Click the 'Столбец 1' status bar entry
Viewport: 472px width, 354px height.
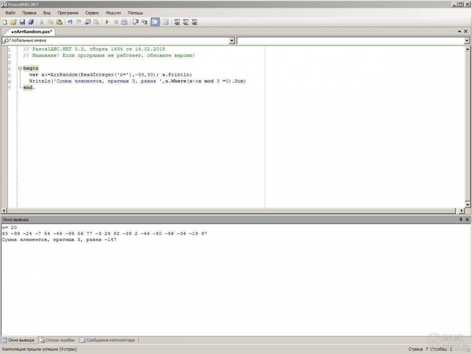pos(441,349)
